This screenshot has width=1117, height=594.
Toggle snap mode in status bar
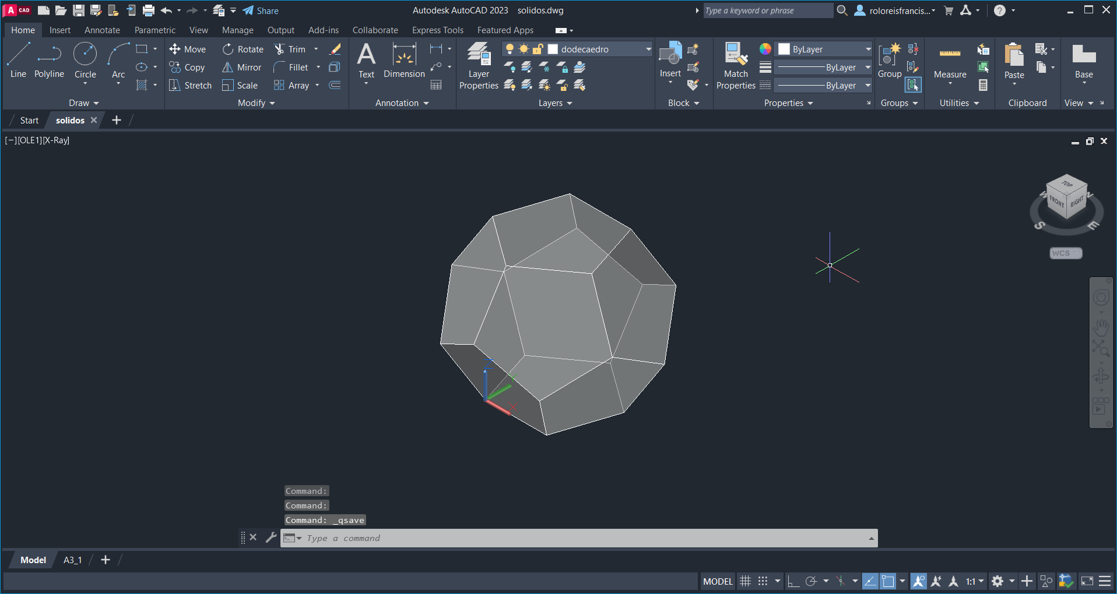pos(763,581)
